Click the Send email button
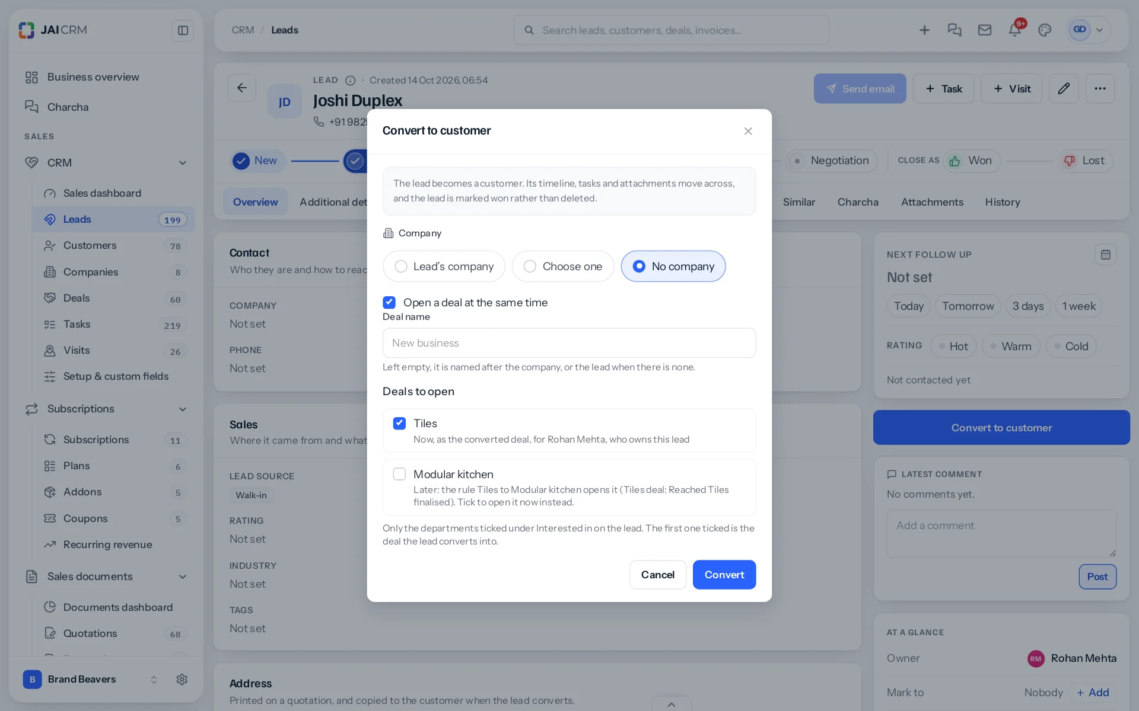 click(860, 89)
